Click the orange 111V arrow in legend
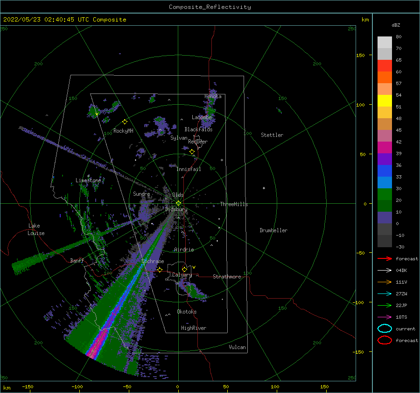This screenshot has height=393, width=420. coord(385,282)
